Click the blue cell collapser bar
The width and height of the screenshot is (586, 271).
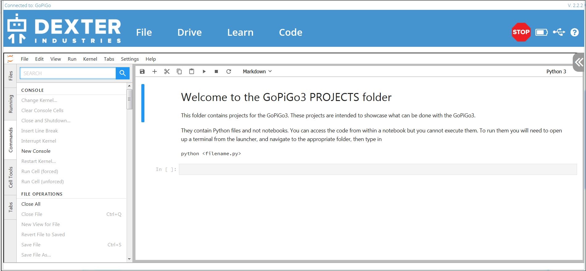coord(143,103)
